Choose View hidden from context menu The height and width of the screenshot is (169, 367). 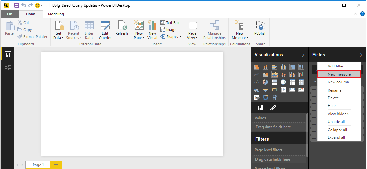click(x=339, y=114)
